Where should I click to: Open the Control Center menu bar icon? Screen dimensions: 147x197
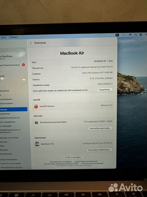click(x=141, y=34)
